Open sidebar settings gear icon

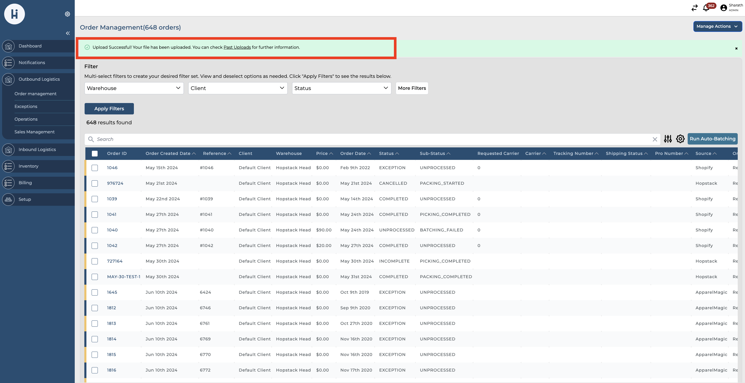click(x=67, y=14)
